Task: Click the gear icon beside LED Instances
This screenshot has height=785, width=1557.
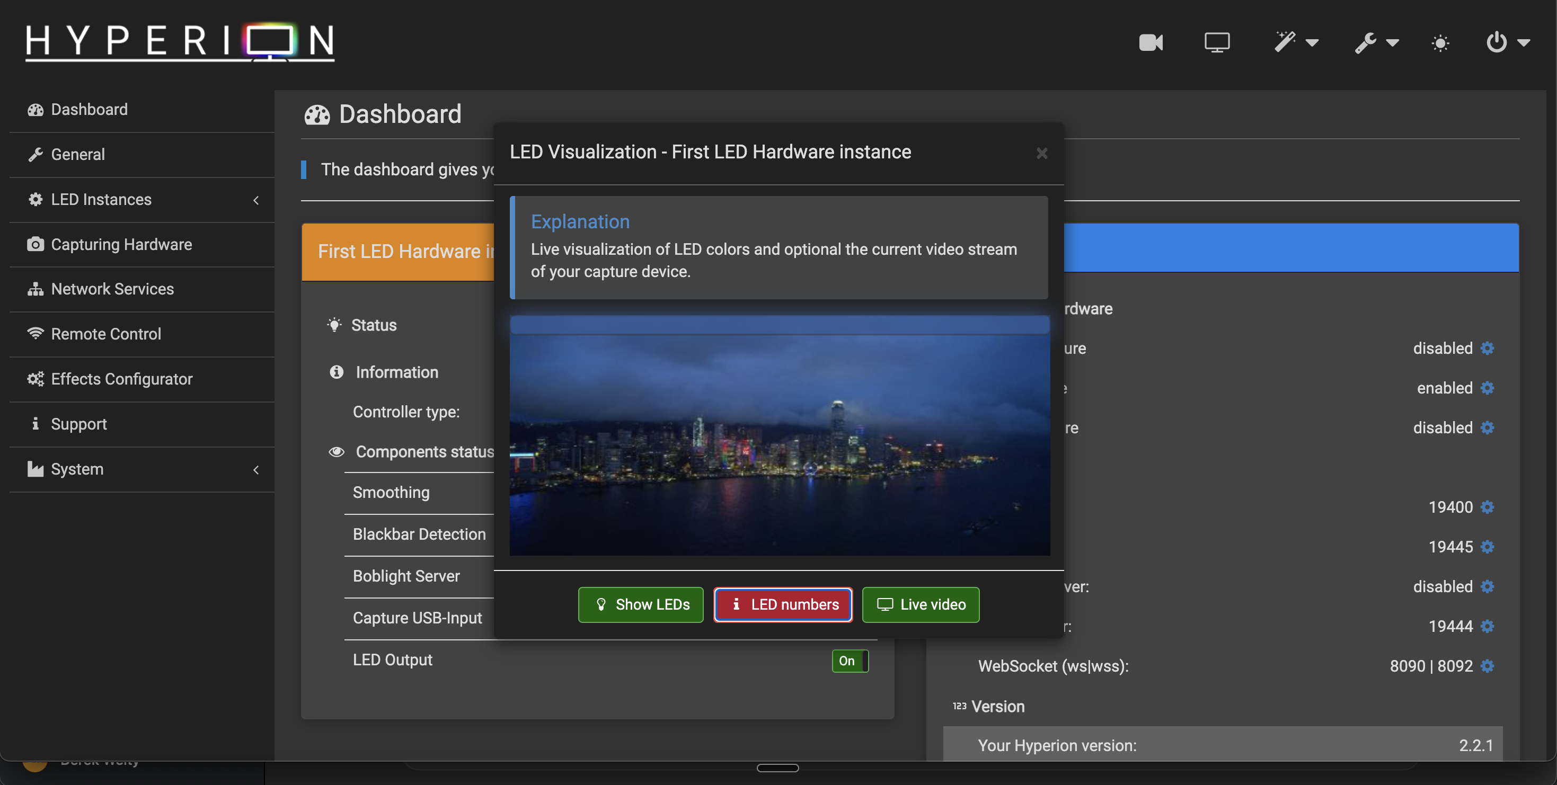Action: [x=36, y=199]
